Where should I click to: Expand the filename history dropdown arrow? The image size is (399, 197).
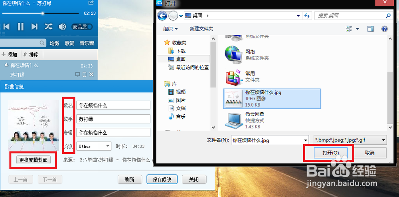pyautogui.click(x=305, y=140)
